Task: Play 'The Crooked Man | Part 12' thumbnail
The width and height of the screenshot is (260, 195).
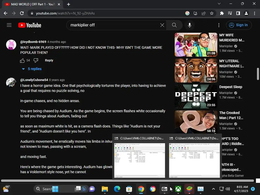Action: pos(196,122)
